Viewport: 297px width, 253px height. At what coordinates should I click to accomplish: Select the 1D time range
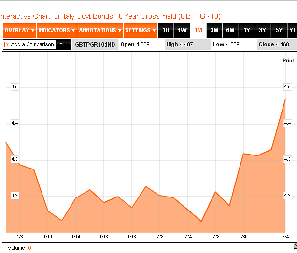166,30
